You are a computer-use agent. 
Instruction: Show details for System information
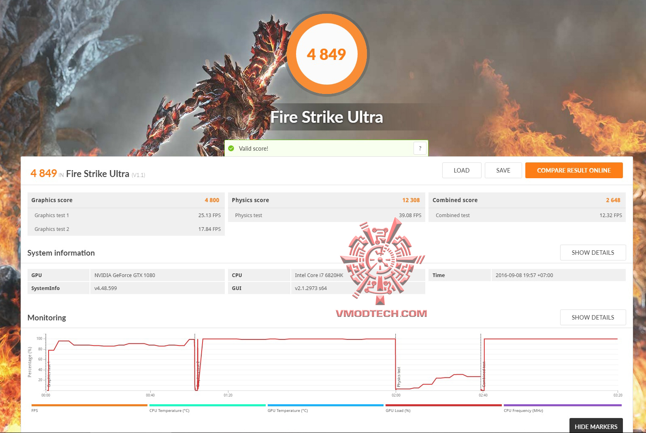(593, 253)
